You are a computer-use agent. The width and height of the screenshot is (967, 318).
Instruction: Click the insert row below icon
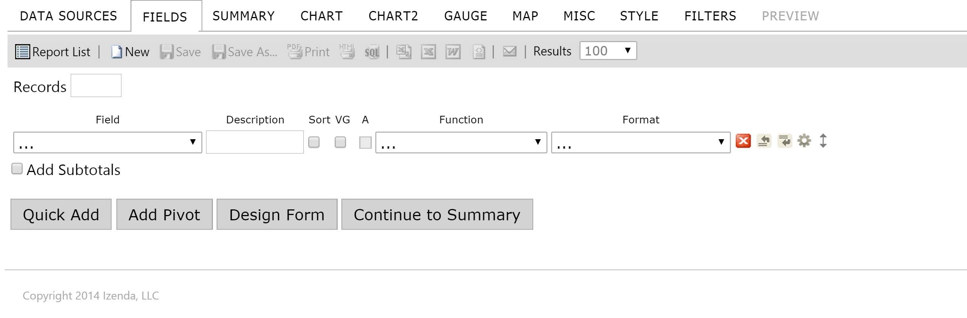click(x=785, y=141)
